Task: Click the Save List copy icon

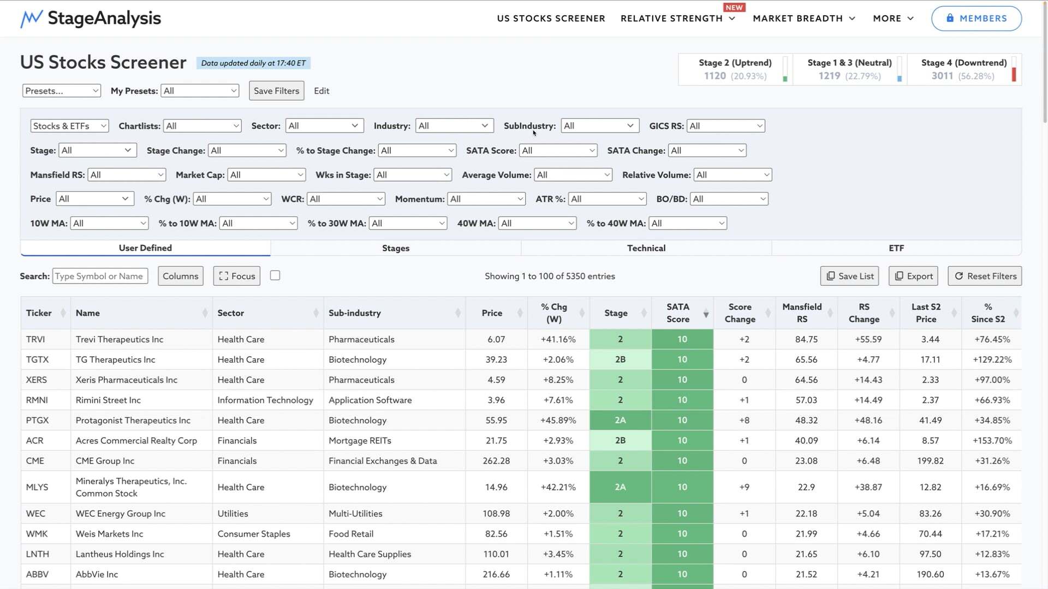Action: point(830,276)
